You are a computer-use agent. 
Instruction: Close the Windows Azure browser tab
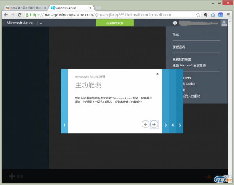coord(90,8)
